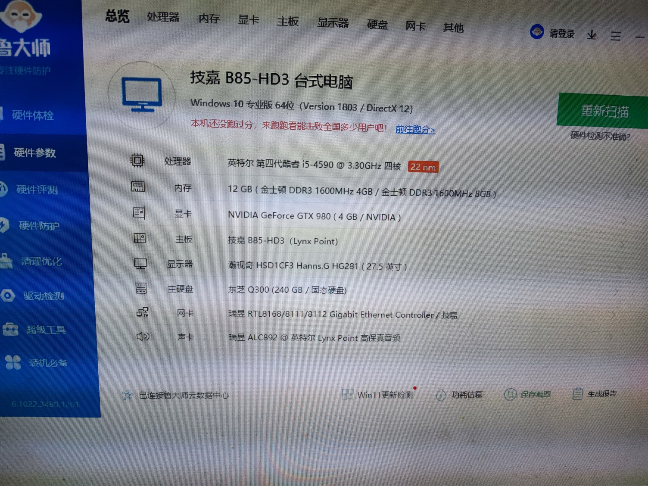648x486 pixels.
Task: Click the large desktop computer icon
Action: click(x=142, y=95)
